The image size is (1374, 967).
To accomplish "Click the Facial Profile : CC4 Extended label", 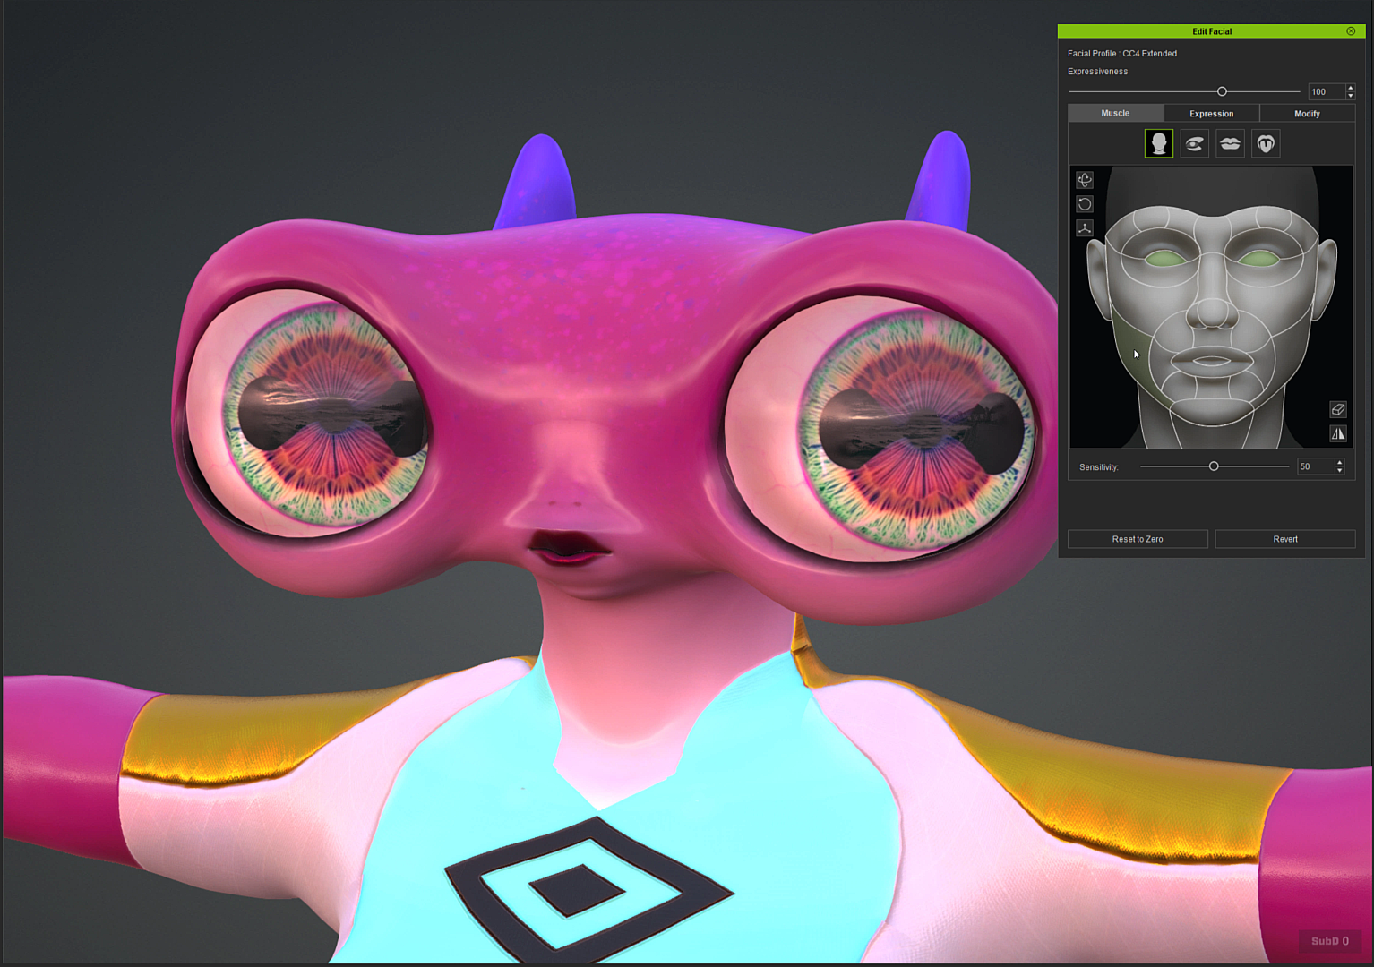I will click(1122, 54).
